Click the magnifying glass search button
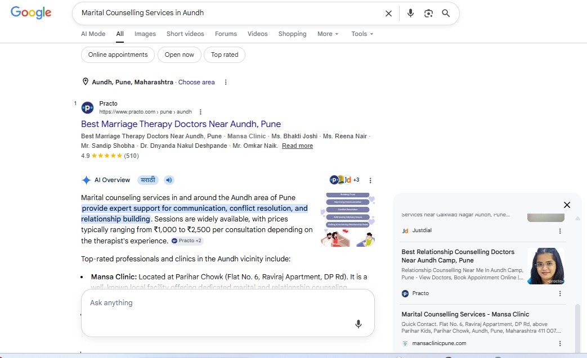Image resolution: width=587 pixels, height=358 pixels. 446,13
